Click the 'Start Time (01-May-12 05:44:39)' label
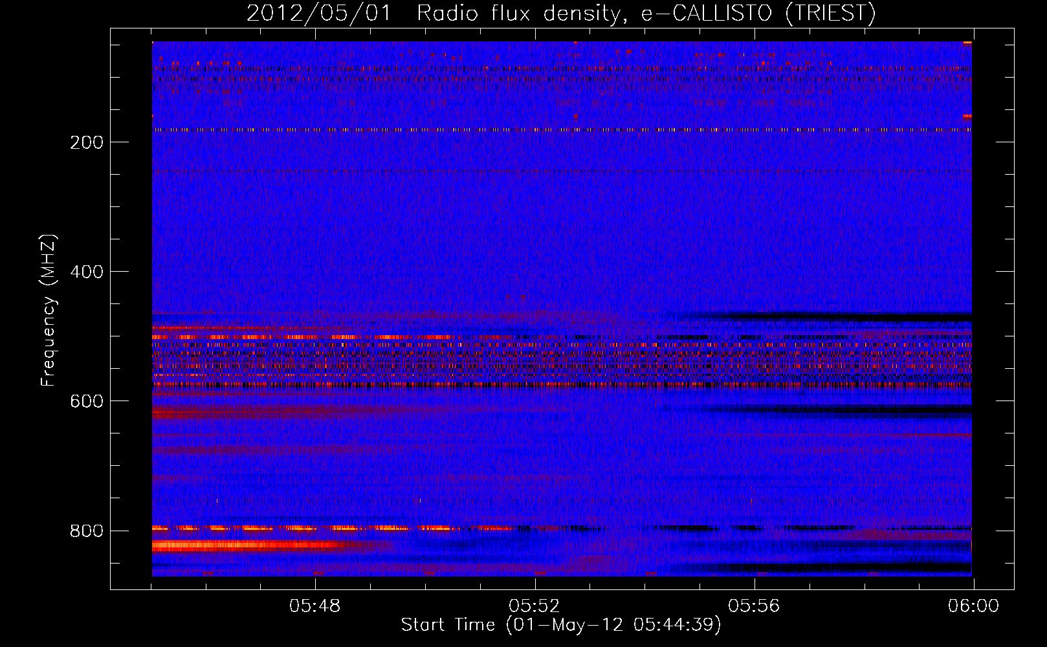 click(x=561, y=625)
